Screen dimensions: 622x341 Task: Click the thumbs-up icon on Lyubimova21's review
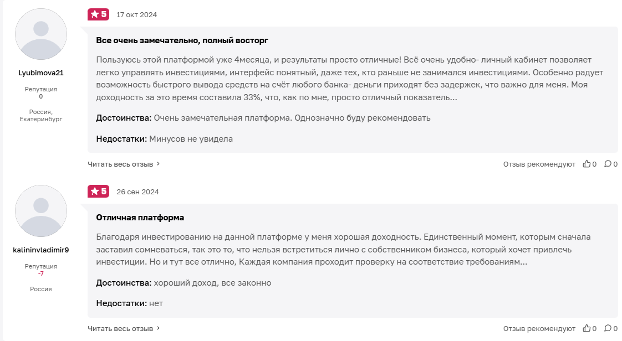587,164
